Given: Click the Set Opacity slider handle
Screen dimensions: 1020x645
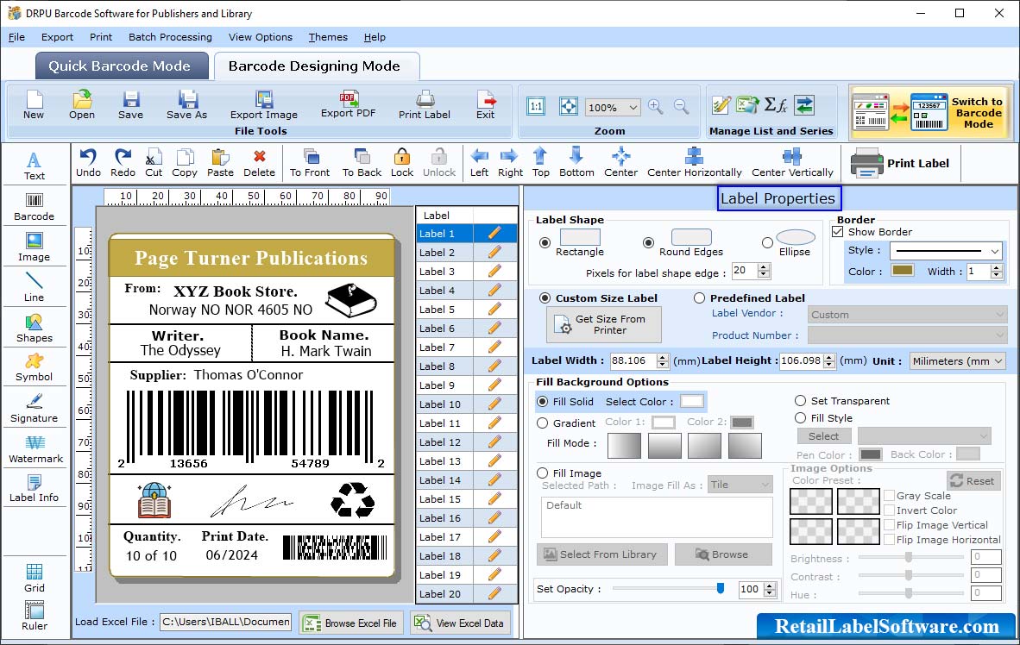Looking at the screenshot, I should [720, 588].
